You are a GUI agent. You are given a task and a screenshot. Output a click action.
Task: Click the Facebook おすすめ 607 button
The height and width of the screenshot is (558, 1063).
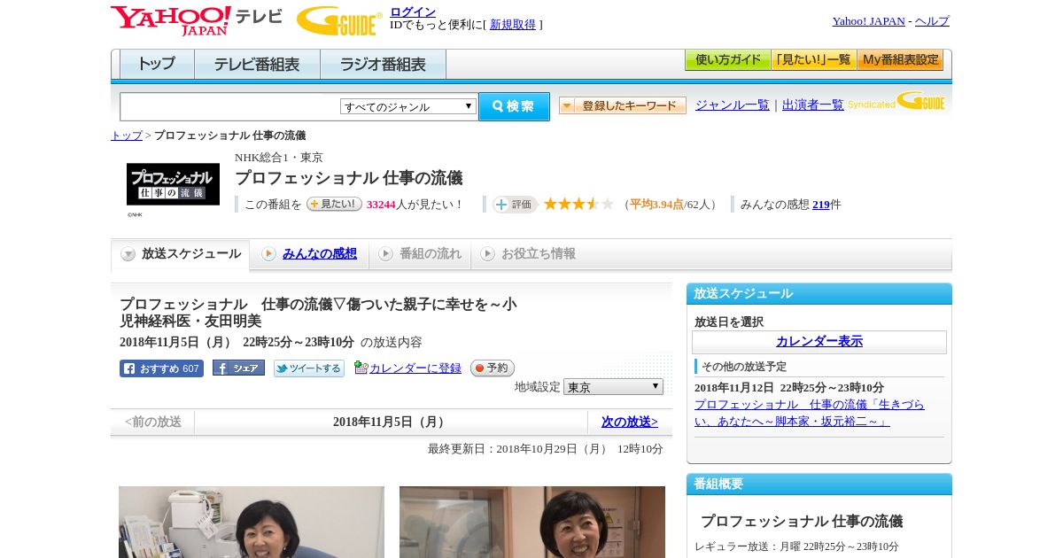tap(161, 368)
